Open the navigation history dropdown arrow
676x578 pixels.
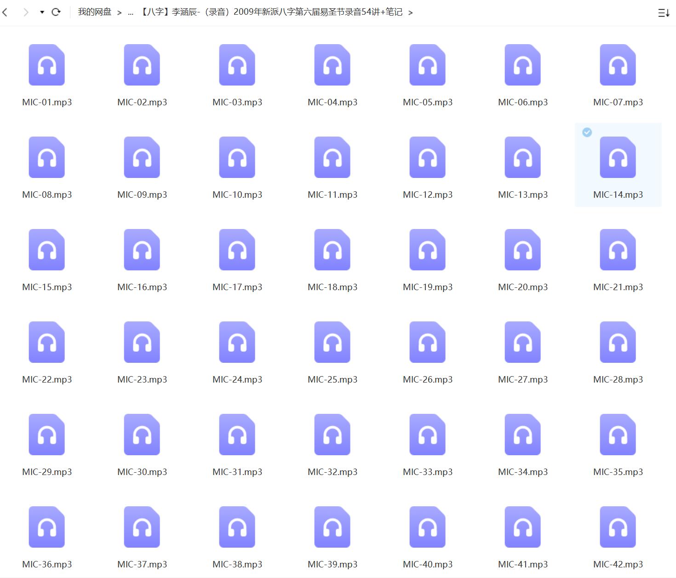(x=42, y=12)
